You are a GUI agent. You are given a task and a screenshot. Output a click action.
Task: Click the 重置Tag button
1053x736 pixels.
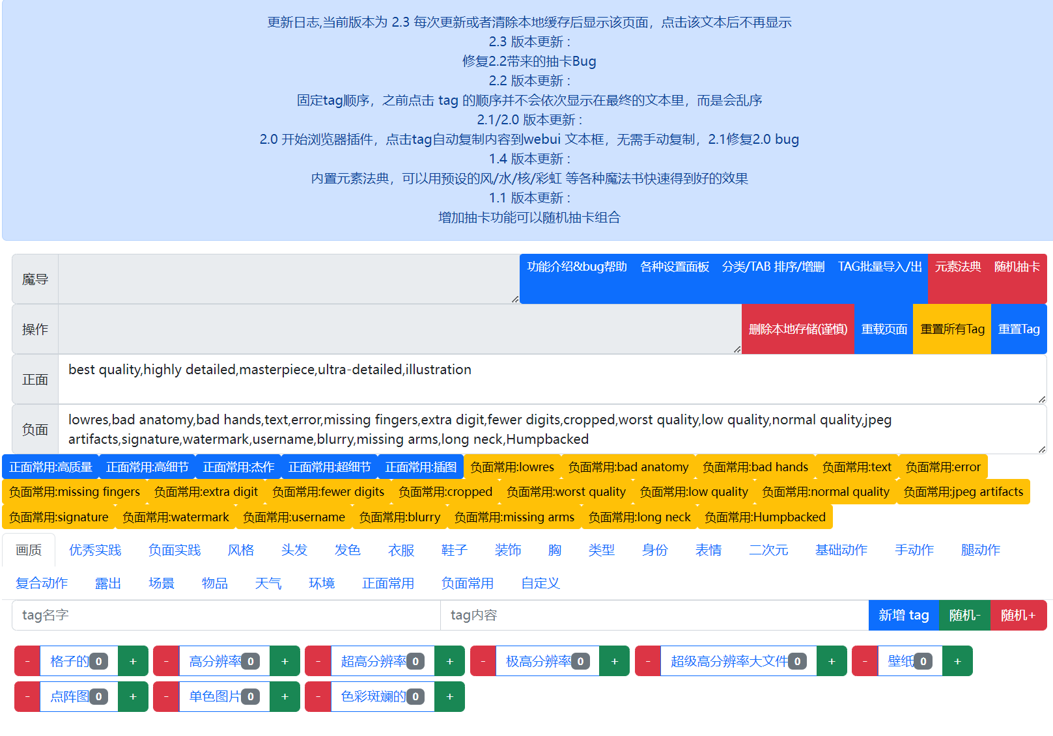(1018, 329)
